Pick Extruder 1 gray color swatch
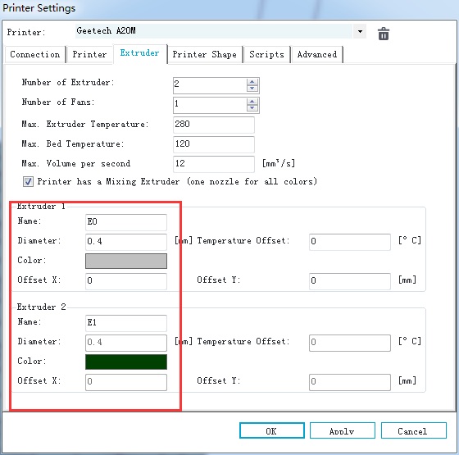Screen dimensions: 459x455 [x=126, y=261]
